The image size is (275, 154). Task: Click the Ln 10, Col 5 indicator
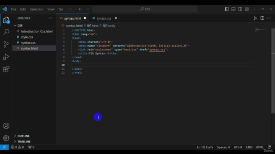205,147
